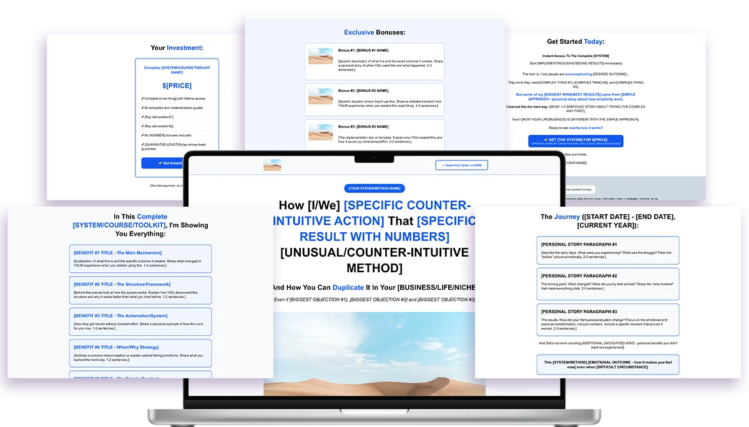This screenshot has width=749, height=427.
Task: Click the $[PRICE] heading in investment card
Action: click(176, 86)
